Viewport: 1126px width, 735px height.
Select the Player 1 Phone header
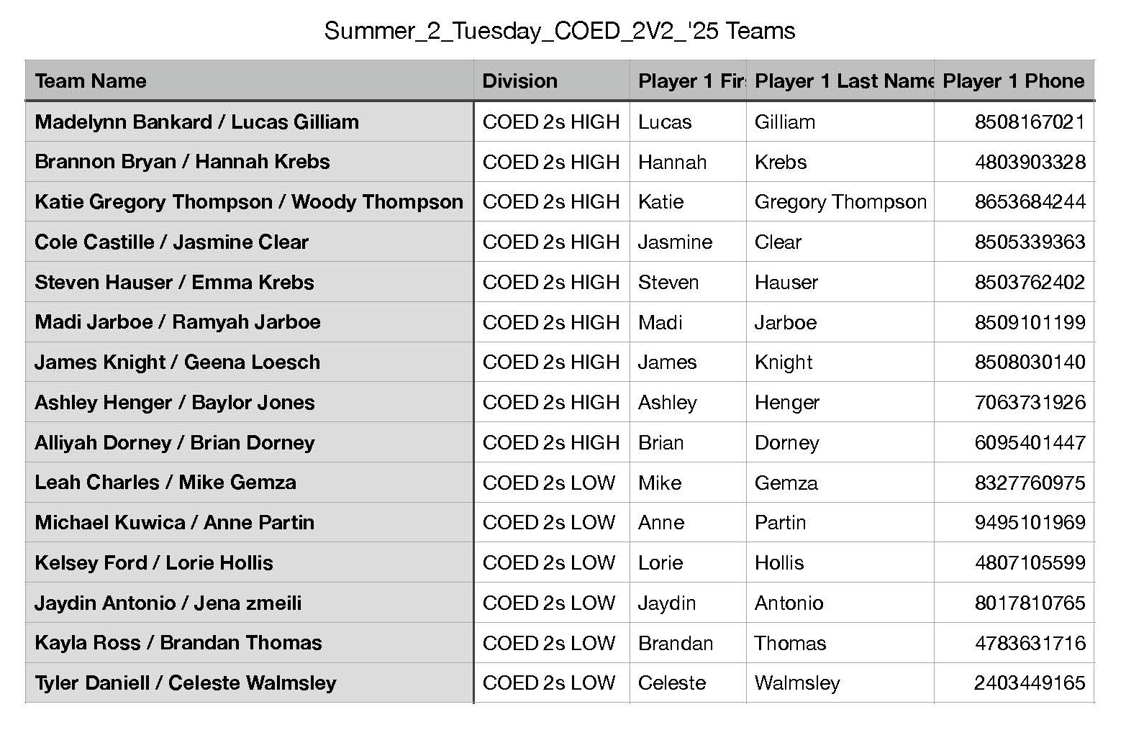tap(1014, 81)
